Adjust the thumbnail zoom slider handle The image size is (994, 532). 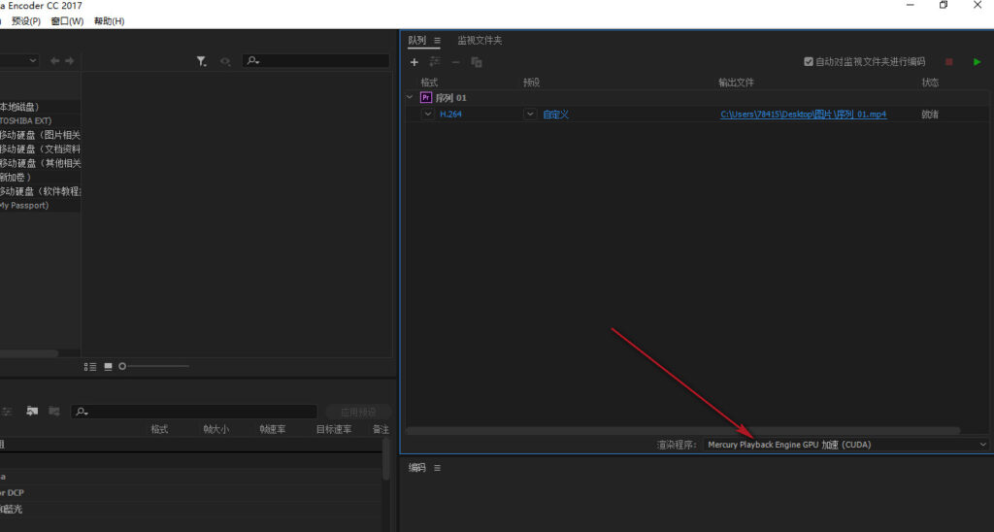tap(122, 366)
